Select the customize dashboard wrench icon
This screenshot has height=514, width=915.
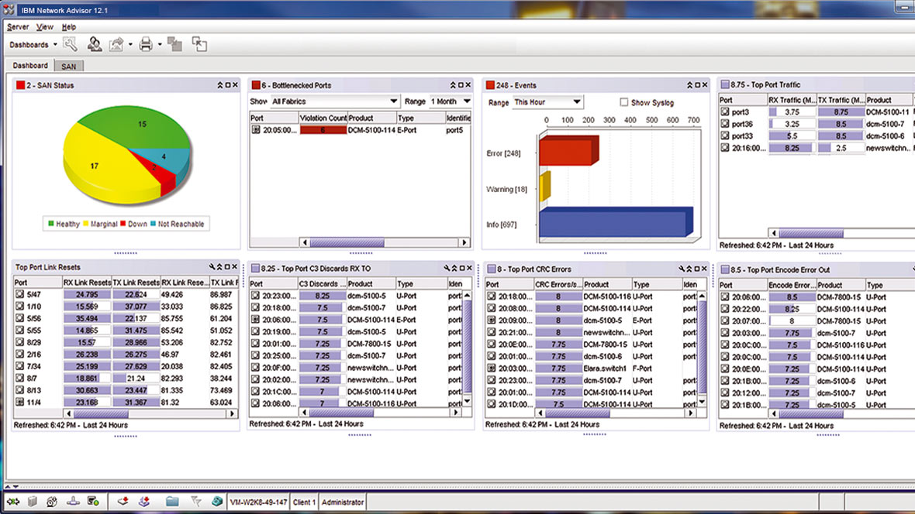click(x=71, y=44)
